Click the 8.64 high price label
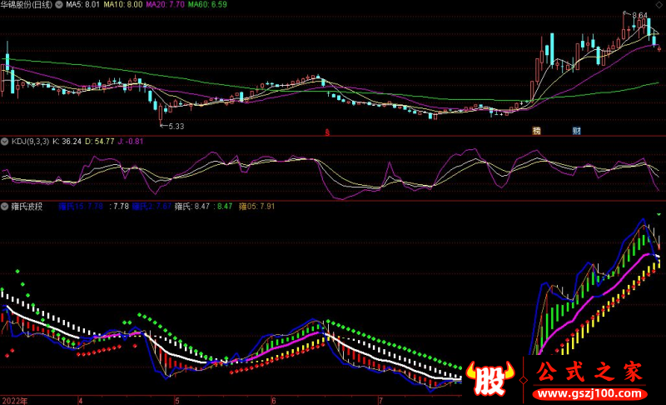 (639, 15)
